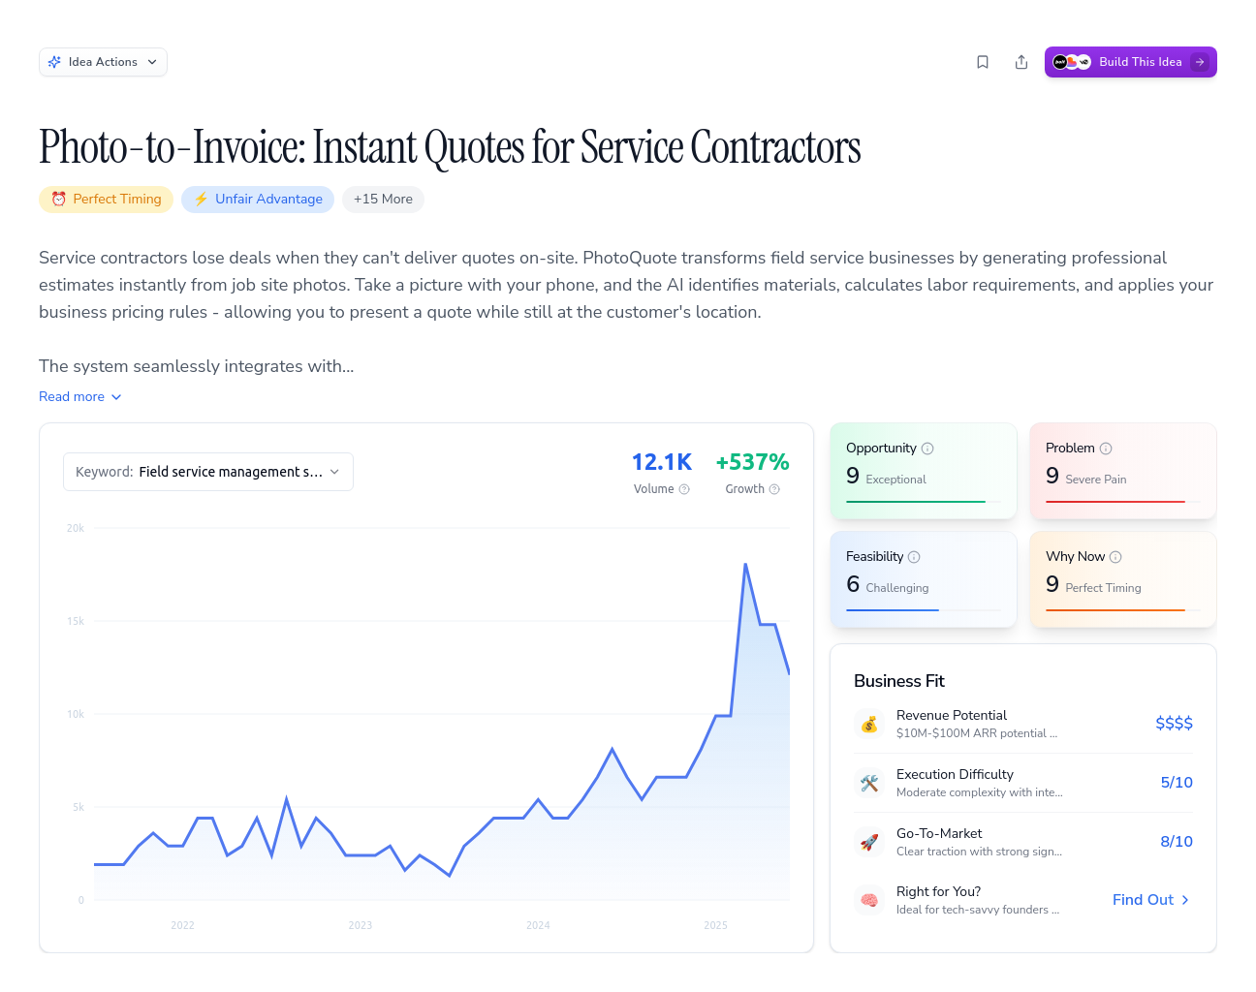Viewport: 1256px width, 992px height.
Task: Expand description with Read more
Action: (x=80, y=396)
